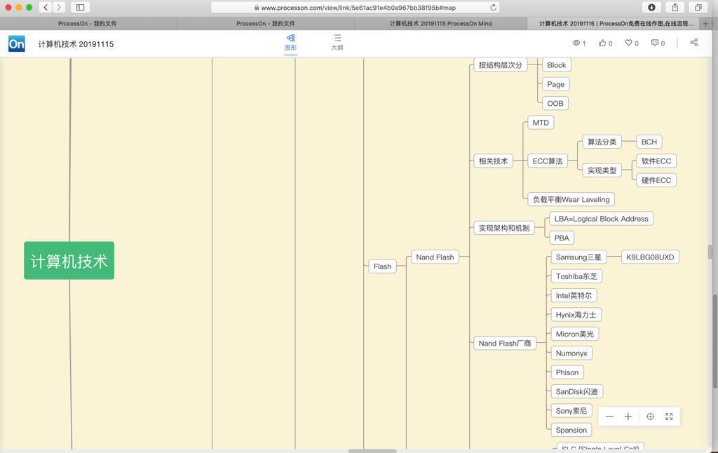Screen dimensions: 718x453
Task: Click the thumbs-up like icon
Action: [x=602, y=43]
